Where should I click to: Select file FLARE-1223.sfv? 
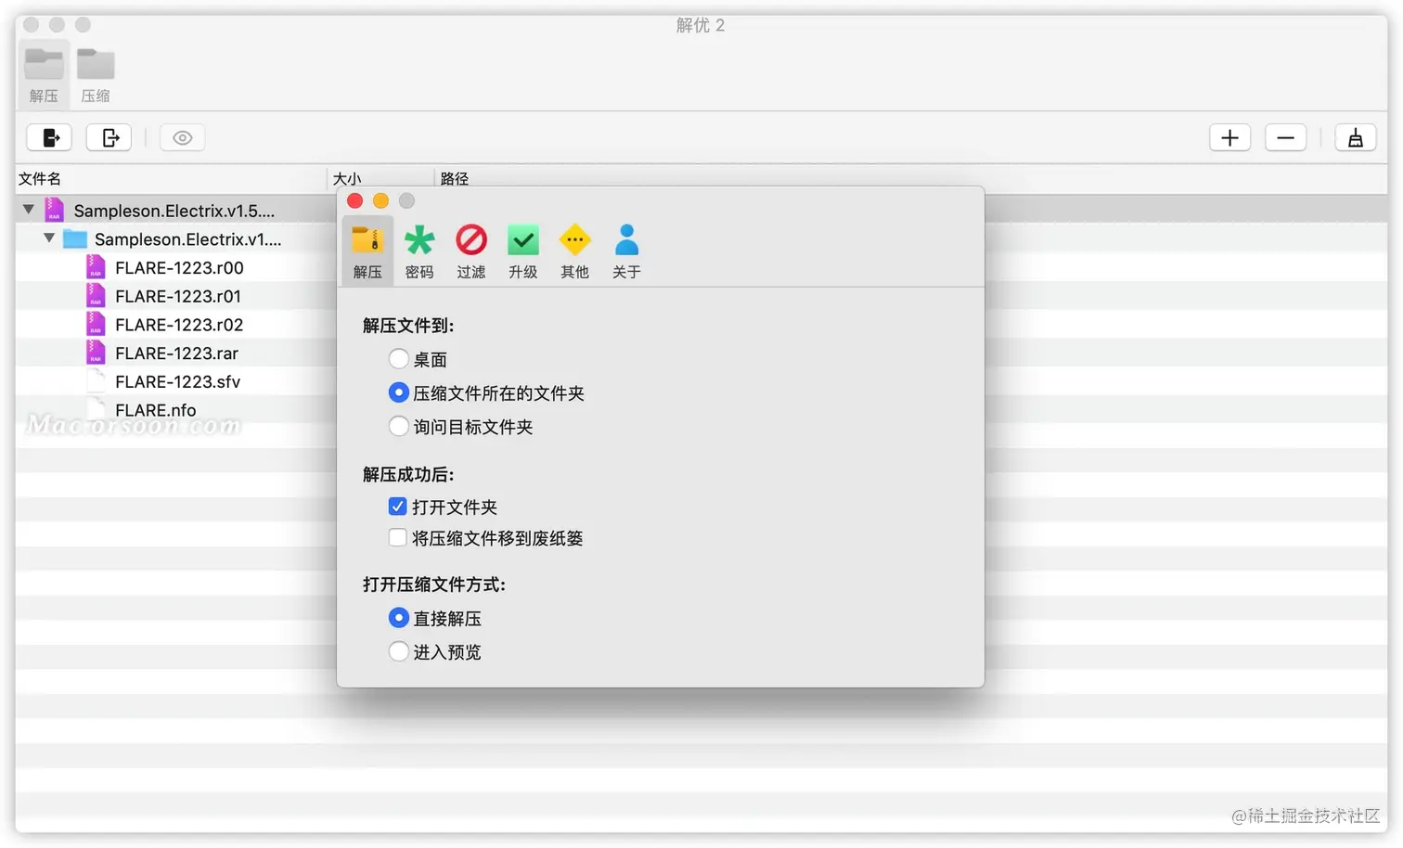click(177, 381)
